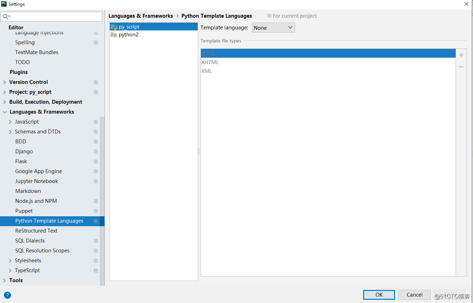The width and height of the screenshot is (473, 303).
Task: Click the plus icon to add file type
Action: click(461, 55)
